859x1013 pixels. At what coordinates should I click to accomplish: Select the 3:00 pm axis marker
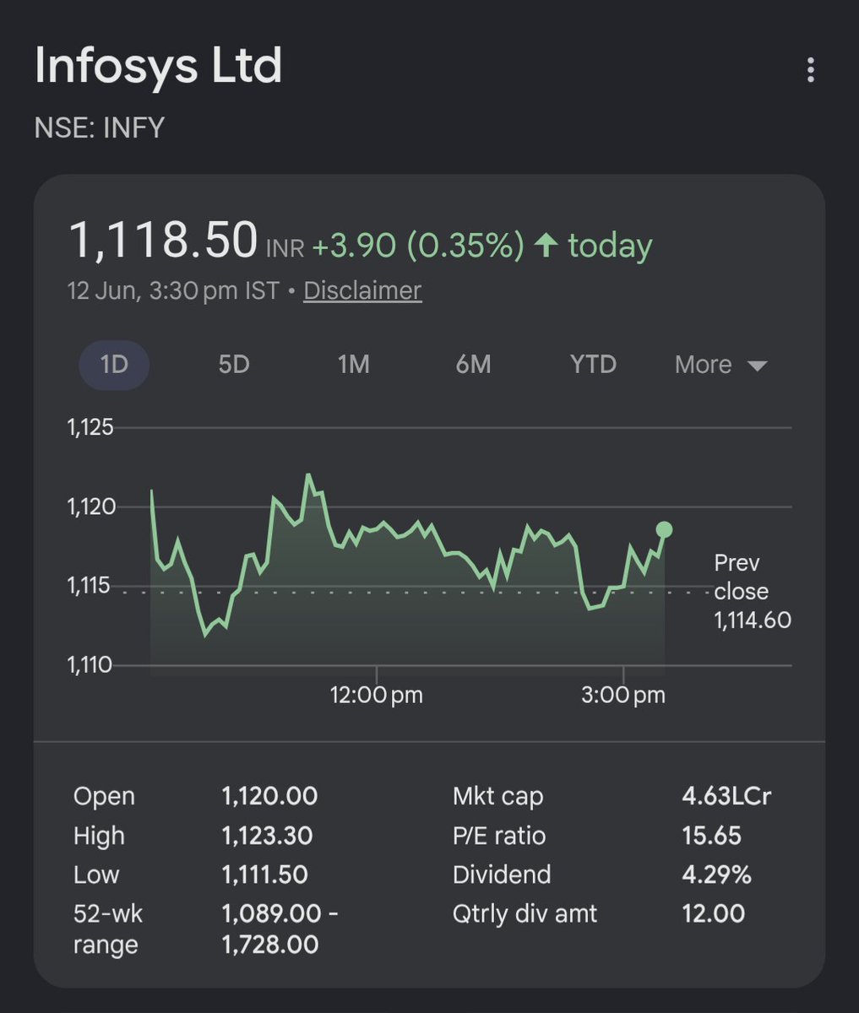[623, 696]
